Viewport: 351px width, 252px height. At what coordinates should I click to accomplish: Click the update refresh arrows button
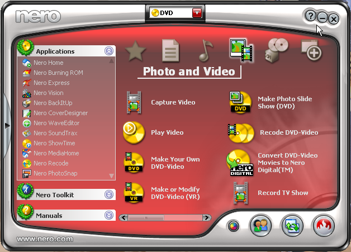click(292, 226)
